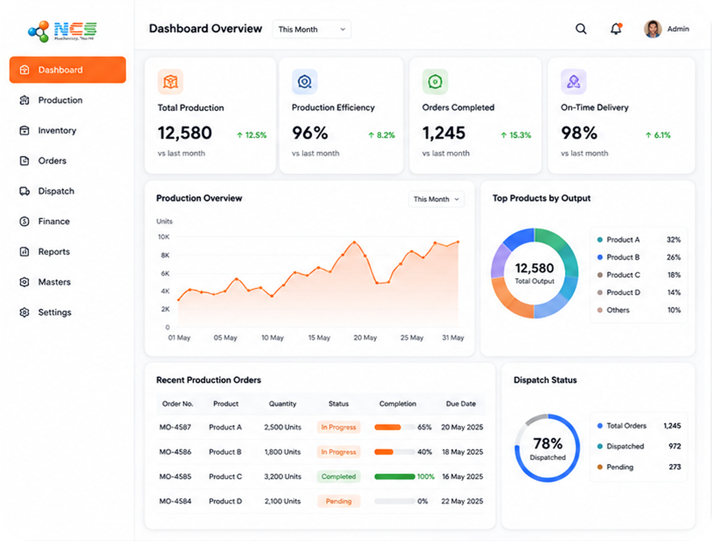
Task: Click the Orders Completed card icon
Action: (435, 82)
